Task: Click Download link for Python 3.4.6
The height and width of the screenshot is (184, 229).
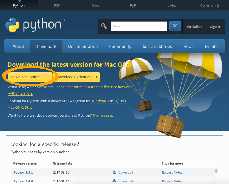Action: pos(126,181)
